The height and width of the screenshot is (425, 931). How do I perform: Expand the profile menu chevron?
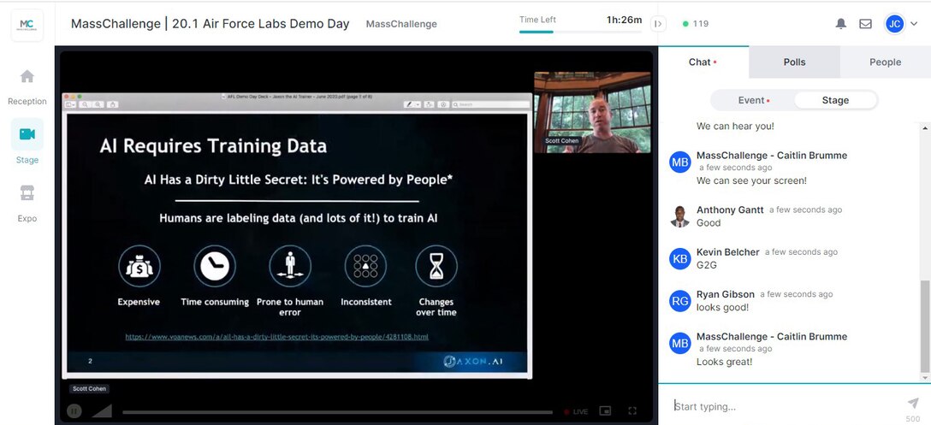[x=914, y=24]
